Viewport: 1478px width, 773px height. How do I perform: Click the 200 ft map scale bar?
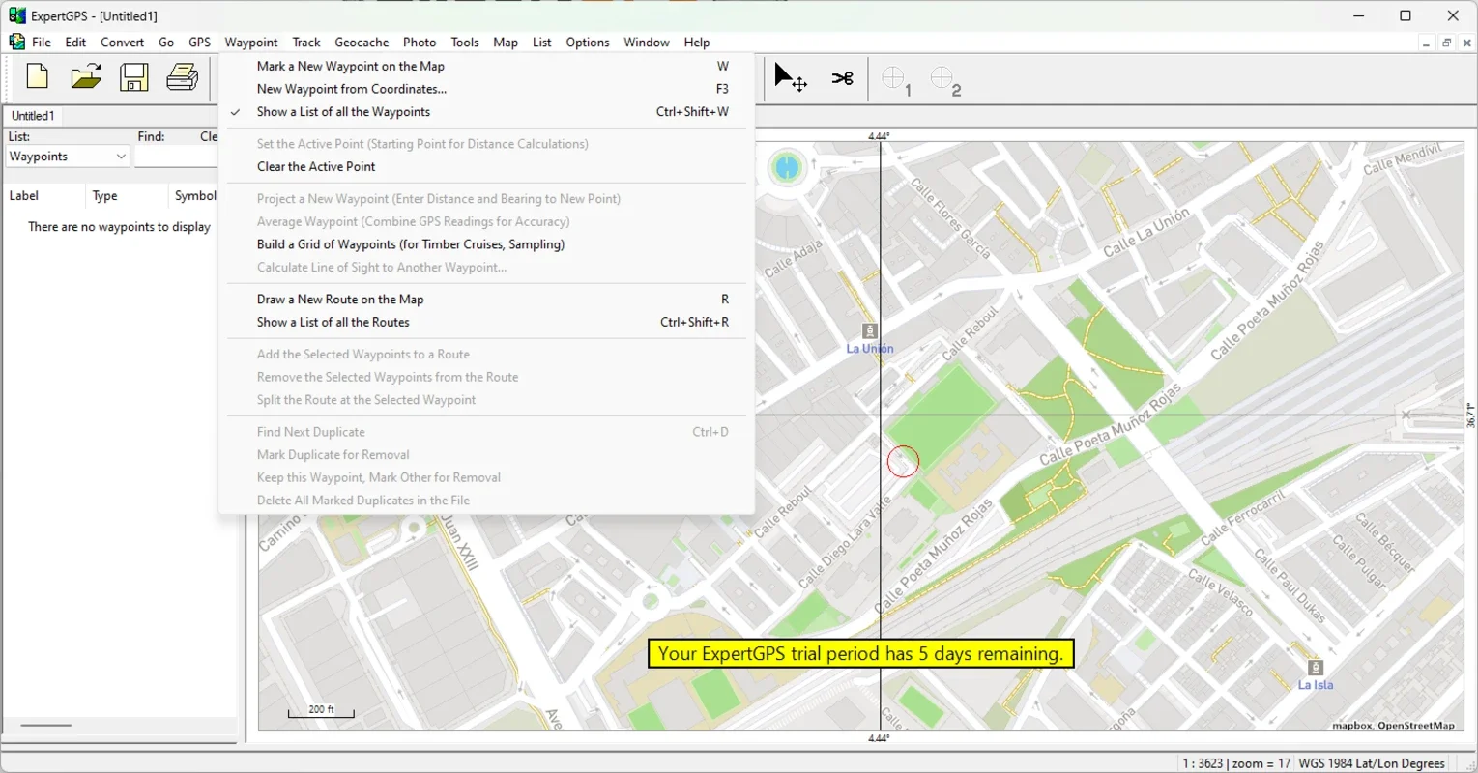(321, 712)
